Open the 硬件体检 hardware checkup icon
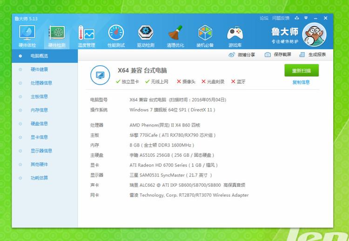 [x=27, y=33]
